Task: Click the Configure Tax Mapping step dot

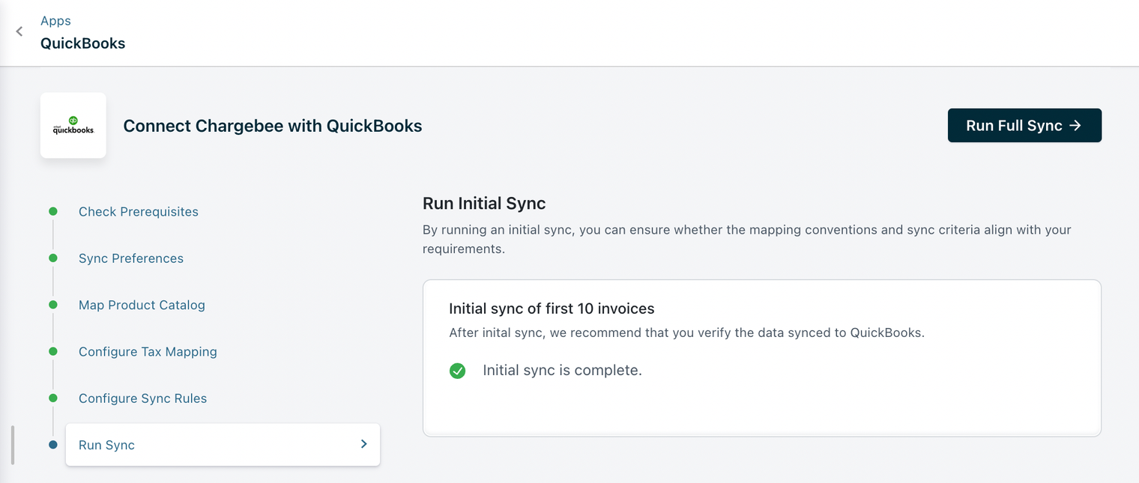Action: click(53, 351)
